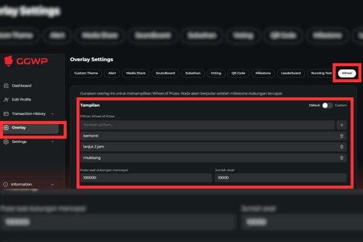
Task: Open Edit Profile menu item
Action: [21, 100]
